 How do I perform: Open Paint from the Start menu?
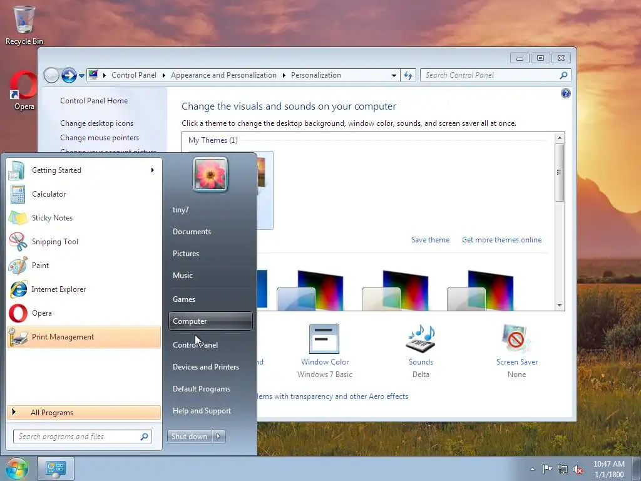point(84,265)
